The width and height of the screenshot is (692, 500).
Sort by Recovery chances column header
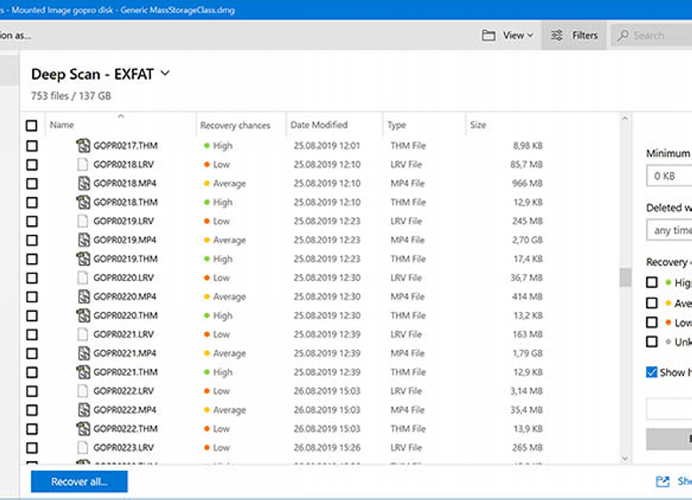pyautogui.click(x=235, y=125)
